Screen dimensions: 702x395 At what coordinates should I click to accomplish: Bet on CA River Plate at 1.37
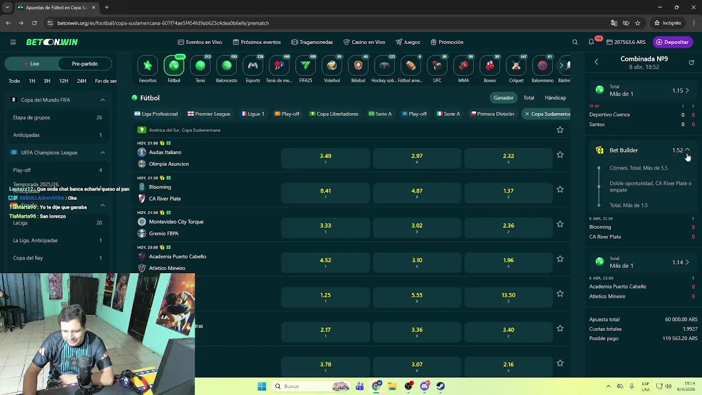(x=508, y=193)
